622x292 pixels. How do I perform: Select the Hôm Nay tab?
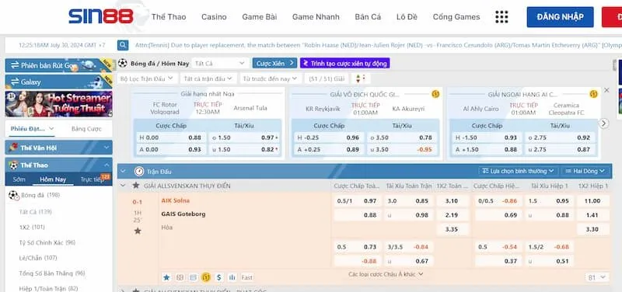click(53, 179)
